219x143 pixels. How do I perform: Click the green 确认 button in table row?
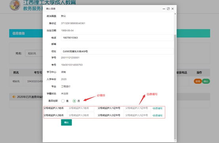(x=206, y=81)
